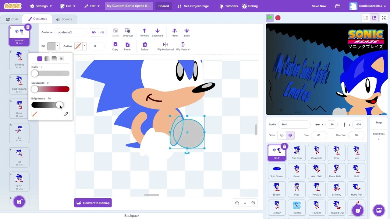This screenshot has height=219, width=390.
Task: Click the Scratch logo
Action: tap(13, 6)
